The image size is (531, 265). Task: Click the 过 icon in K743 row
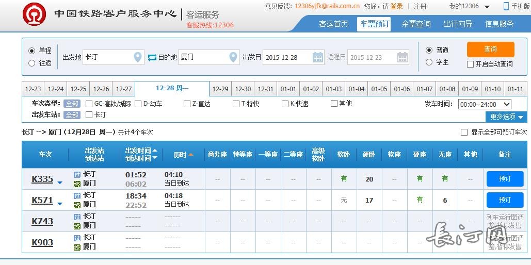click(77, 217)
